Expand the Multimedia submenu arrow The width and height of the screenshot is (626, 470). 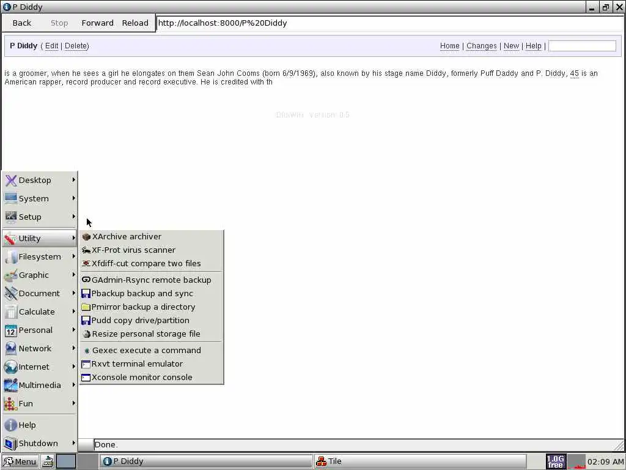click(x=73, y=386)
